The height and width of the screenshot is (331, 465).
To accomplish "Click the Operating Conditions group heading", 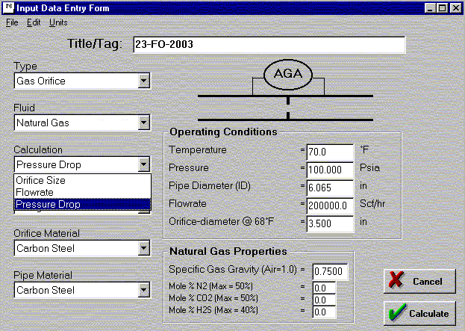I will coord(223,132).
